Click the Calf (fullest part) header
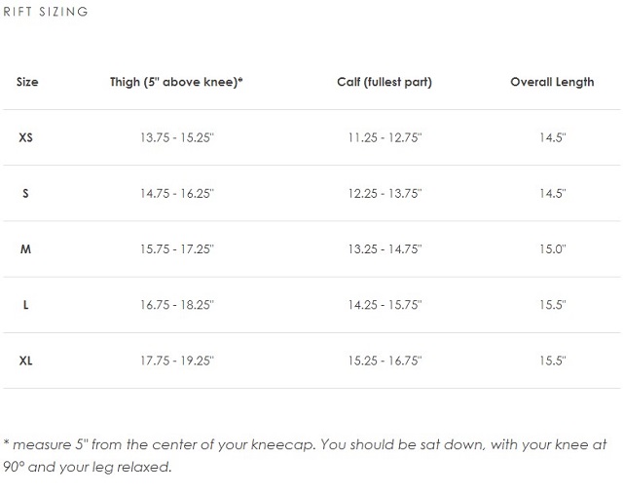Screen dimensions: 623x494 (385, 82)
